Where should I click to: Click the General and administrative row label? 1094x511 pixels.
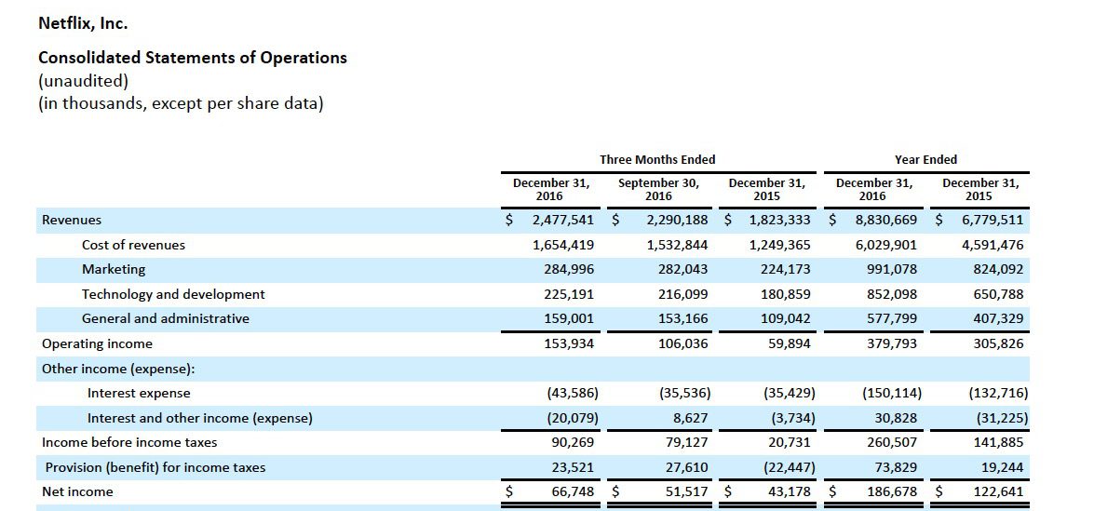click(166, 318)
